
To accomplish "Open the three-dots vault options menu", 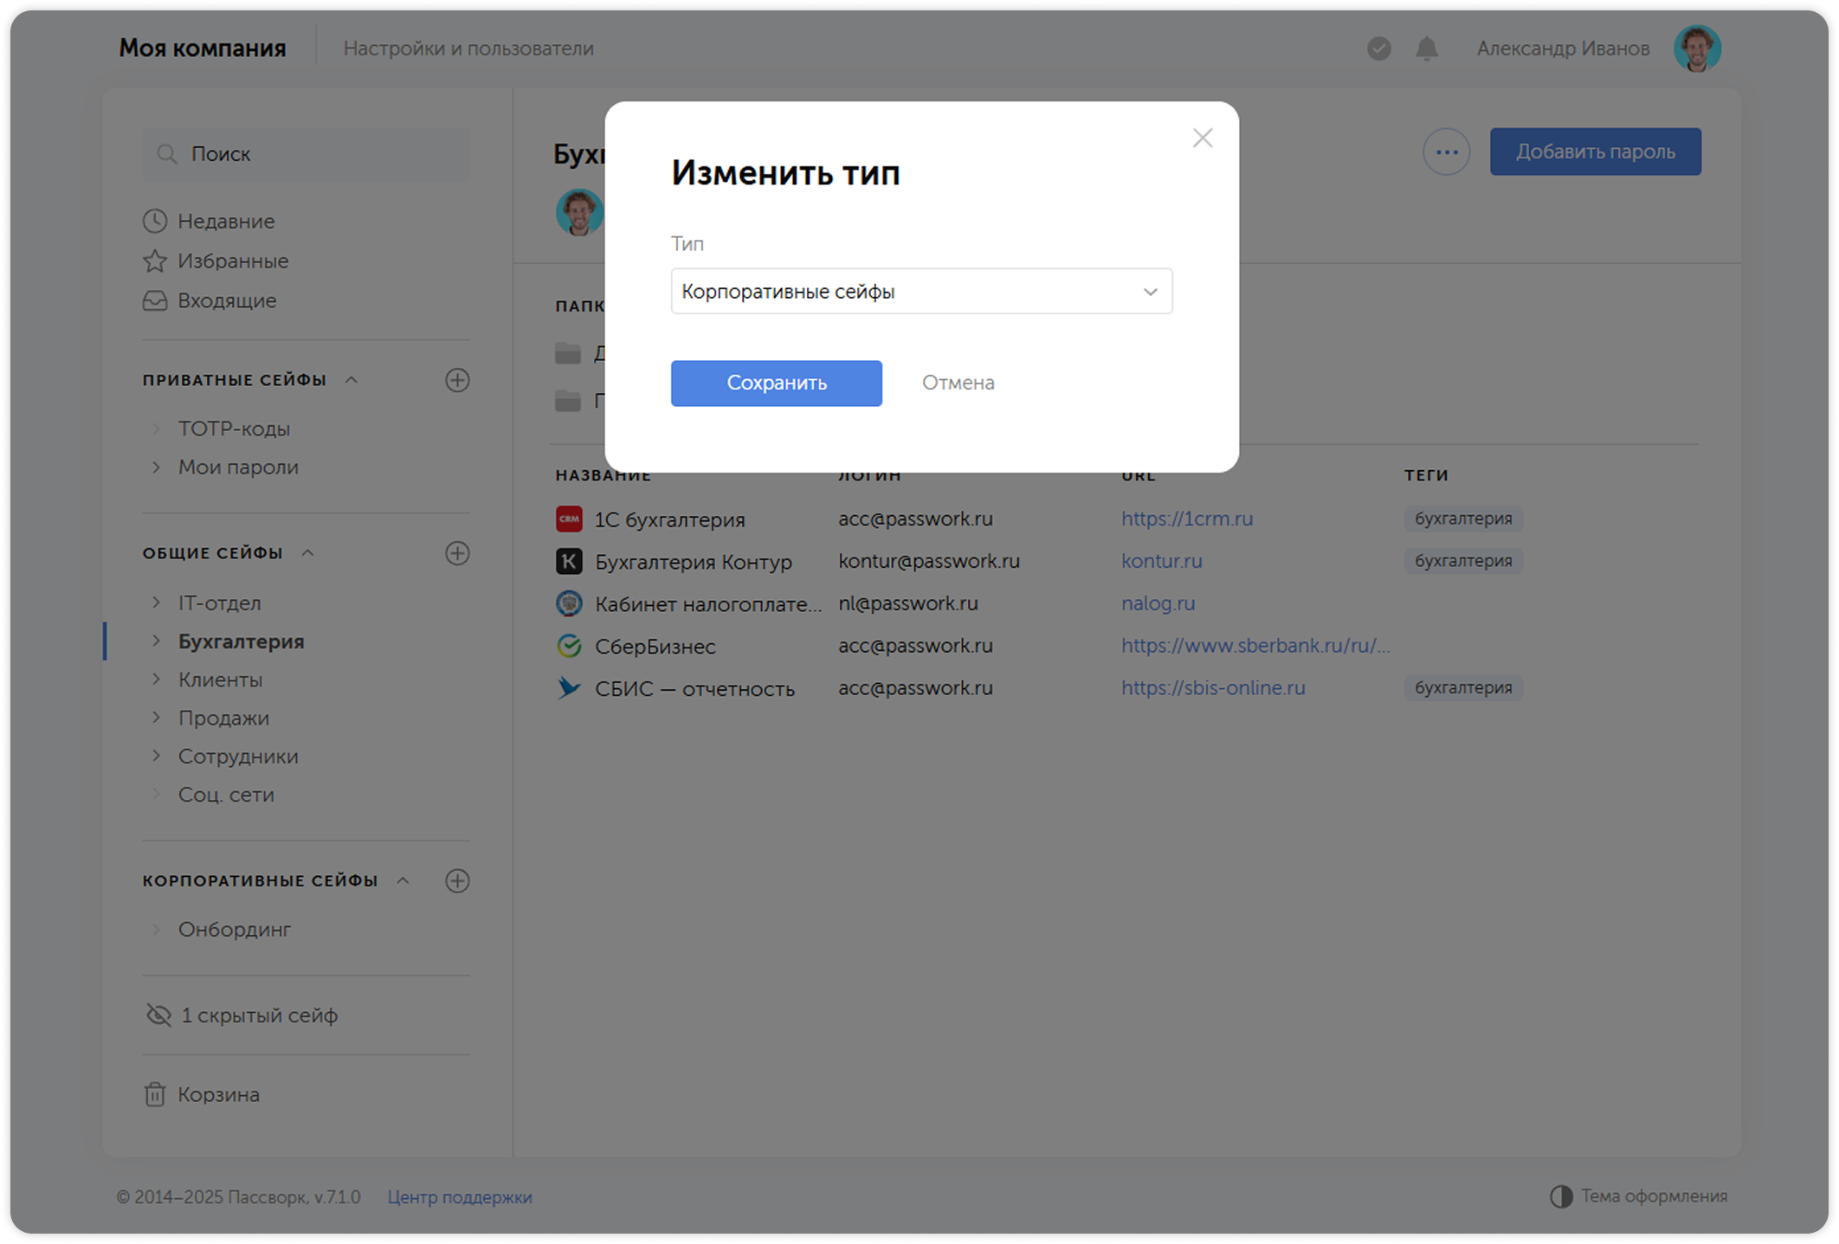I will pyautogui.click(x=1446, y=152).
